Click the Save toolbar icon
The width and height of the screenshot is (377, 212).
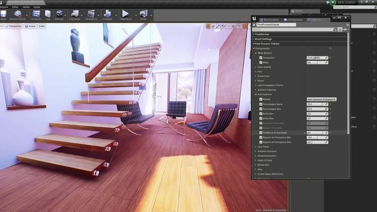point(4,14)
